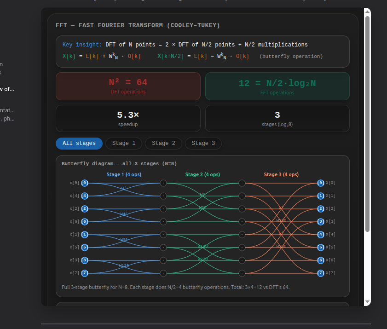Screen dimensions: 387x329
Task: Click input node 5 beside x[5]
Action: point(85,247)
